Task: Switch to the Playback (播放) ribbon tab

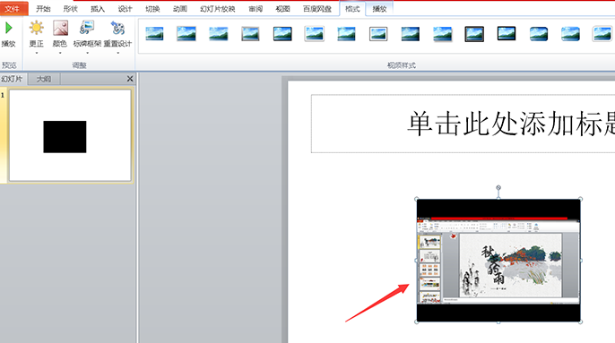Action: pos(379,9)
